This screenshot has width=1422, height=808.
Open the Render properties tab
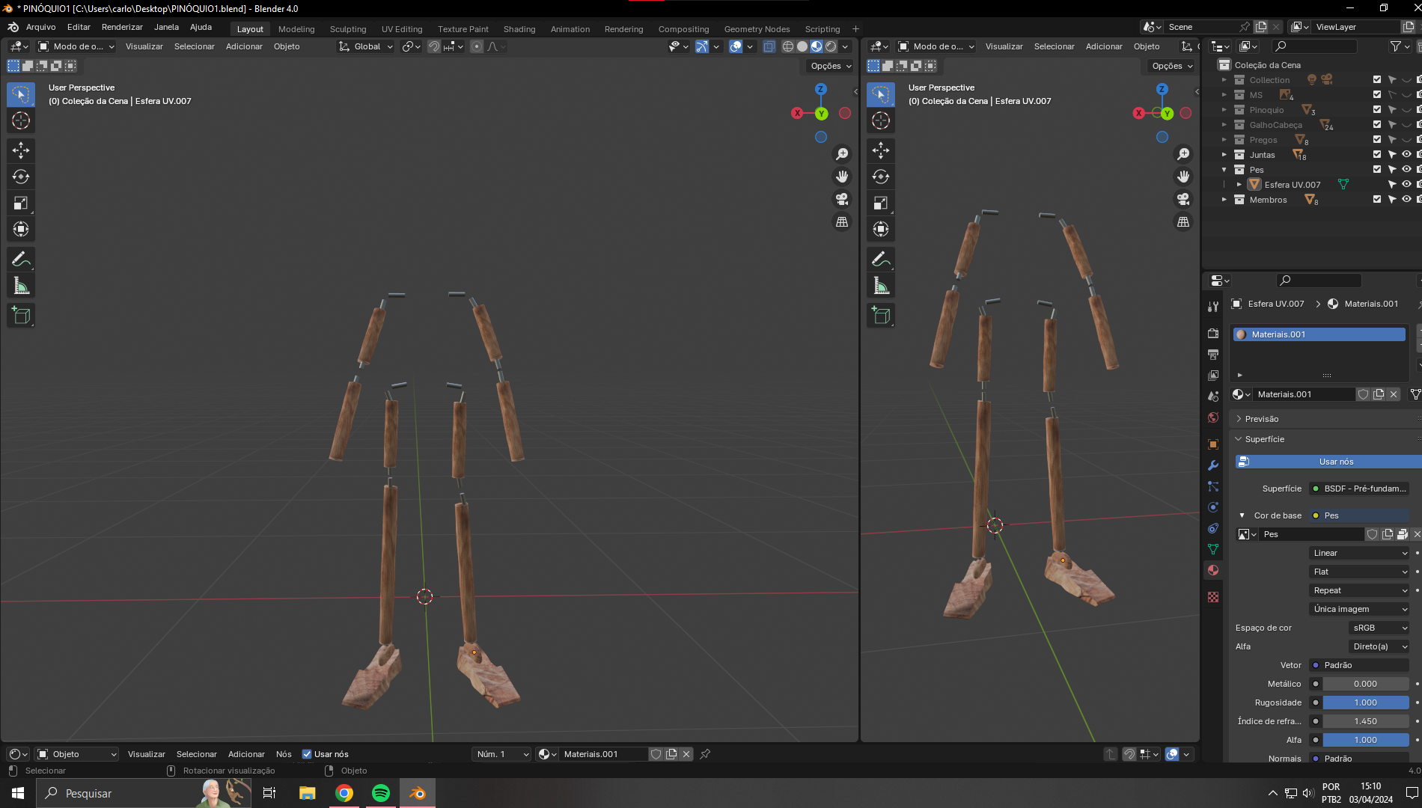point(1213,333)
